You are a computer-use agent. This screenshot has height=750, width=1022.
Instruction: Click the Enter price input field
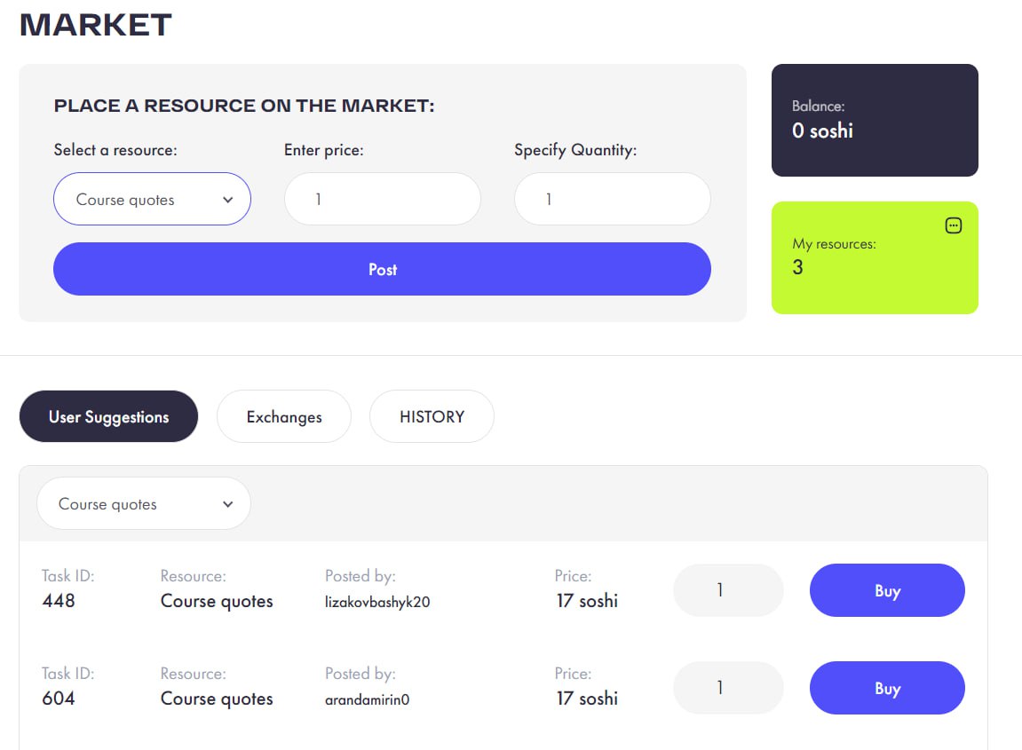click(382, 200)
